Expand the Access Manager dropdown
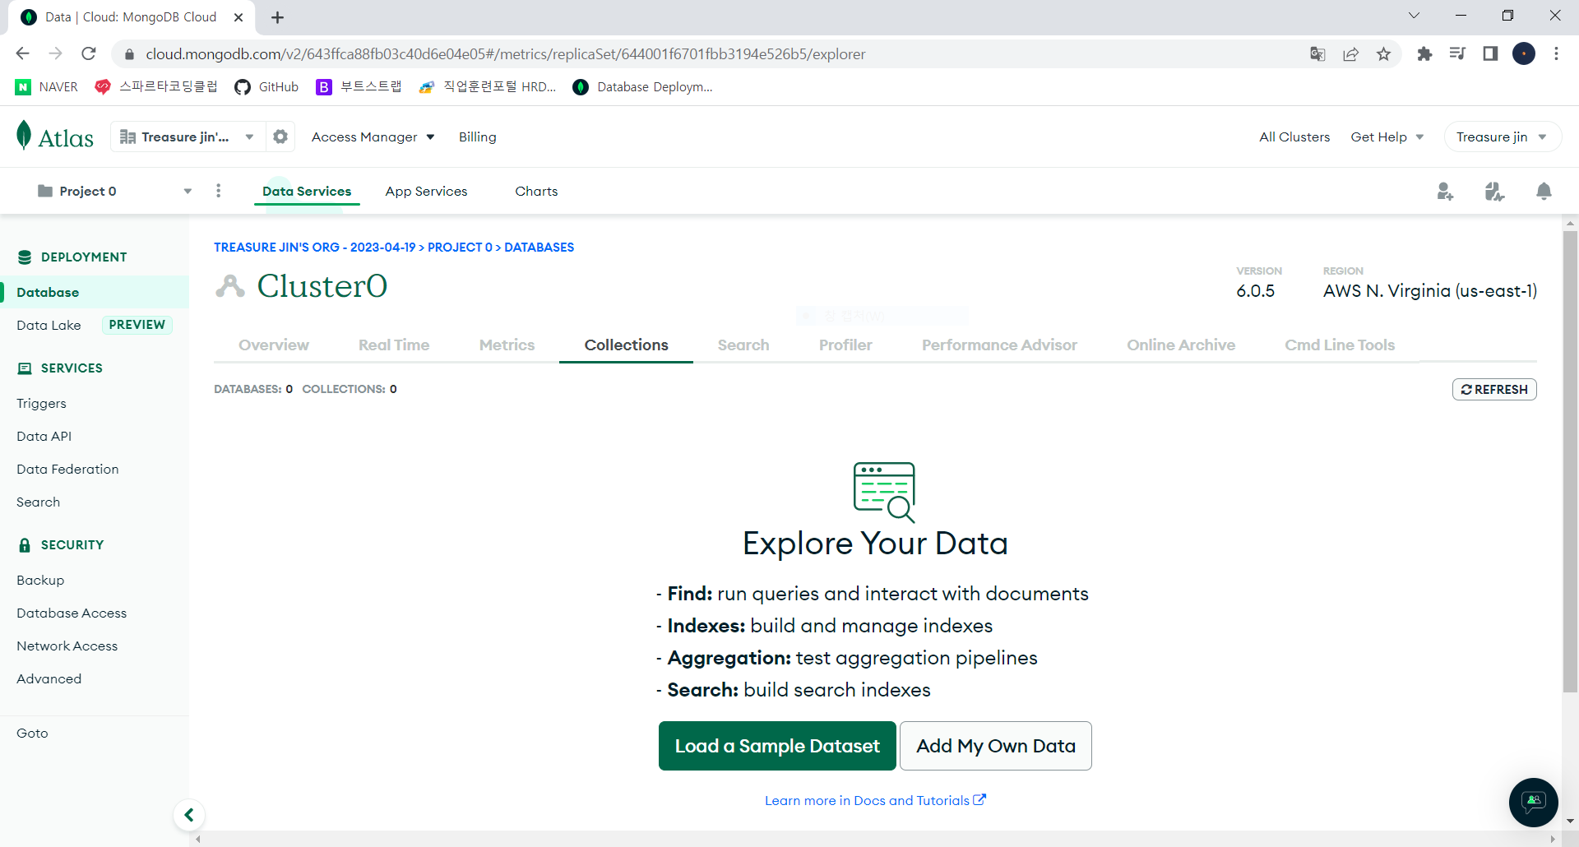1579x847 pixels. click(373, 137)
